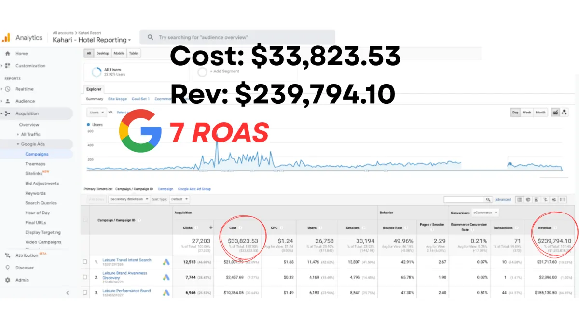The width and height of the screenshot is (579, 326).
Task: Click Google Ads icon for Leisure Performance Brand
Action: pos(166,293)
